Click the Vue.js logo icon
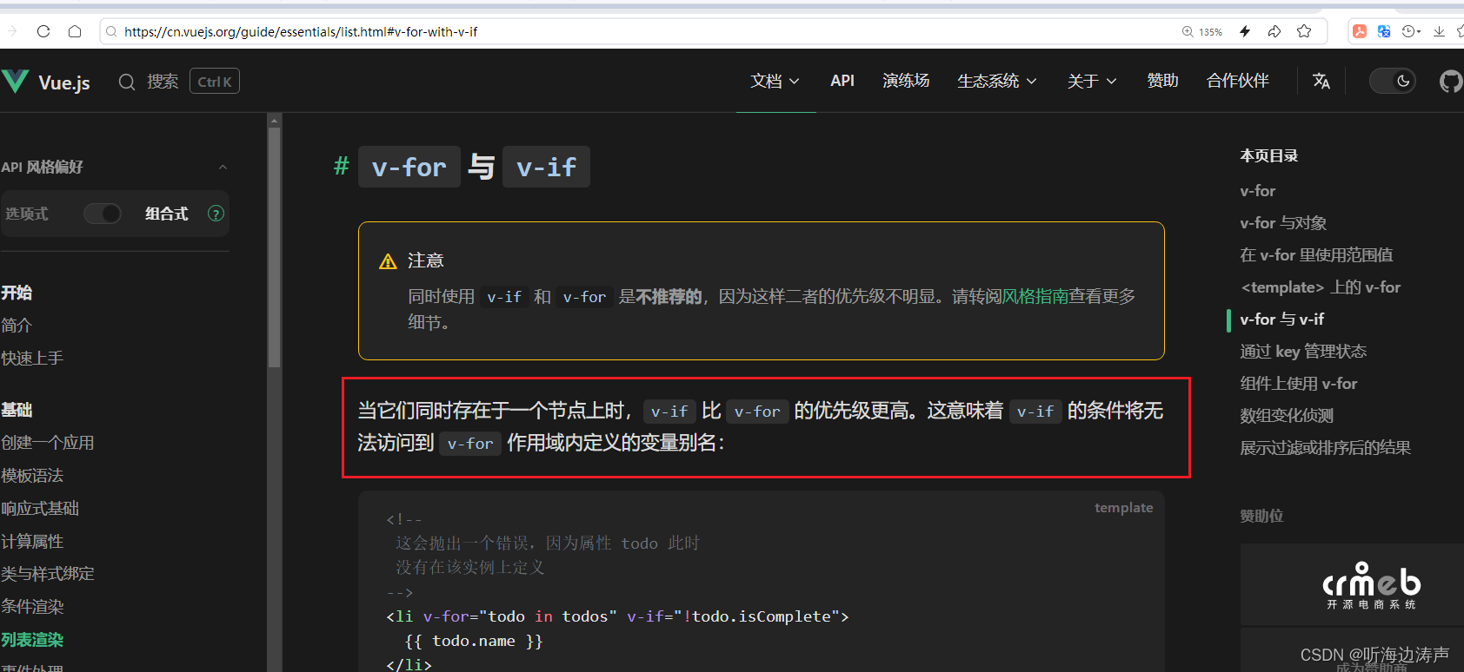Screen dimensions: 1464x672 coord(15,82)
